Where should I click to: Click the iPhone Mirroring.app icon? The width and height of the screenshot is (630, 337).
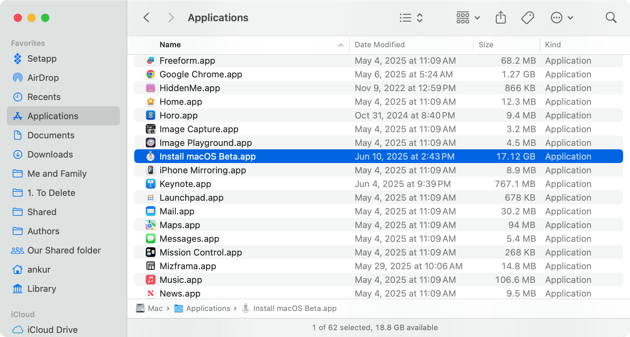coord(151,170)
